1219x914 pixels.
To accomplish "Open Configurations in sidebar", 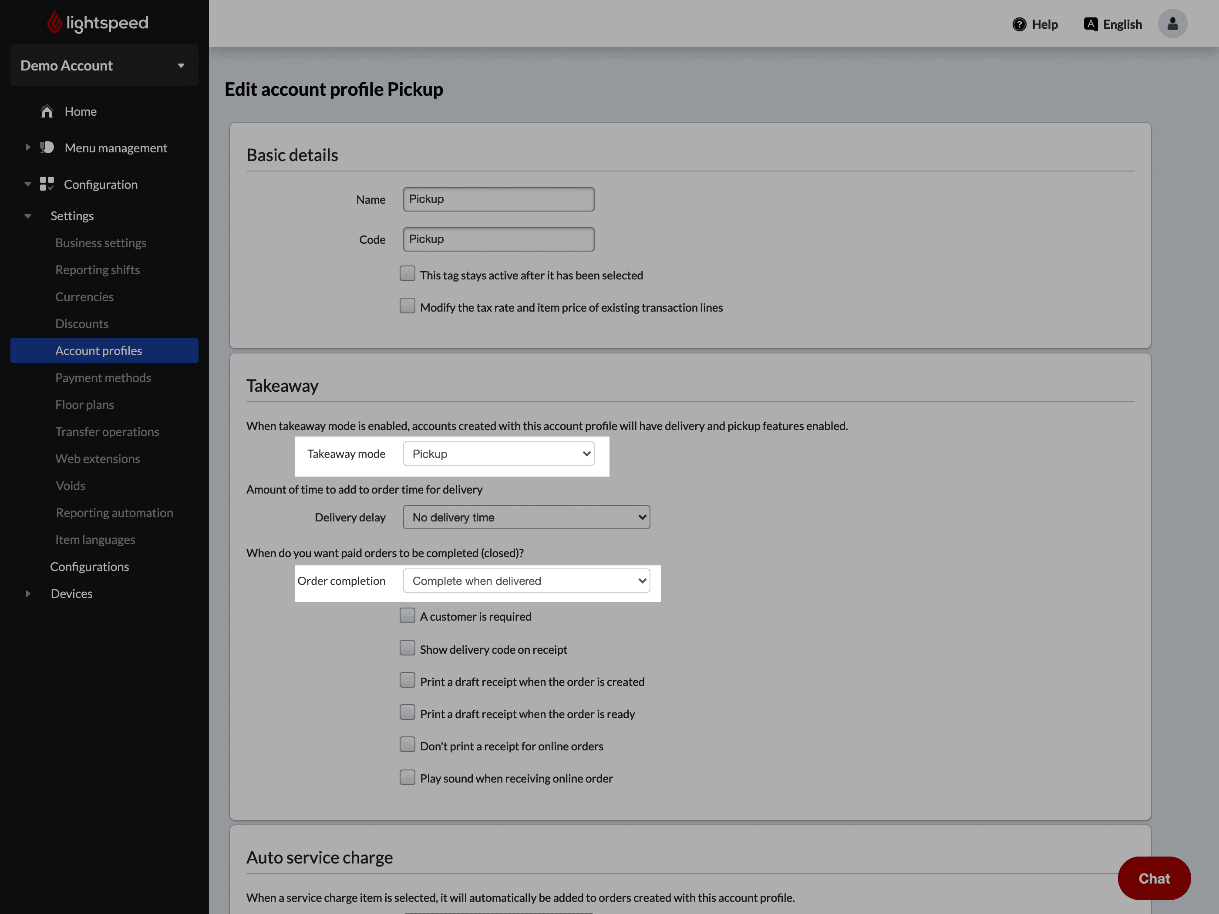I will point(89,567).
